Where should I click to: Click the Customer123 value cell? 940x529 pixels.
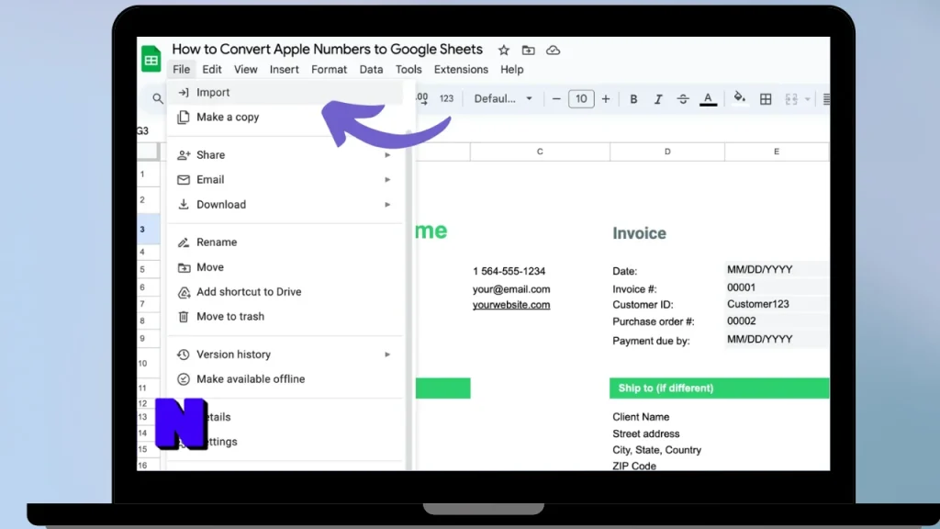pos(757,304)
